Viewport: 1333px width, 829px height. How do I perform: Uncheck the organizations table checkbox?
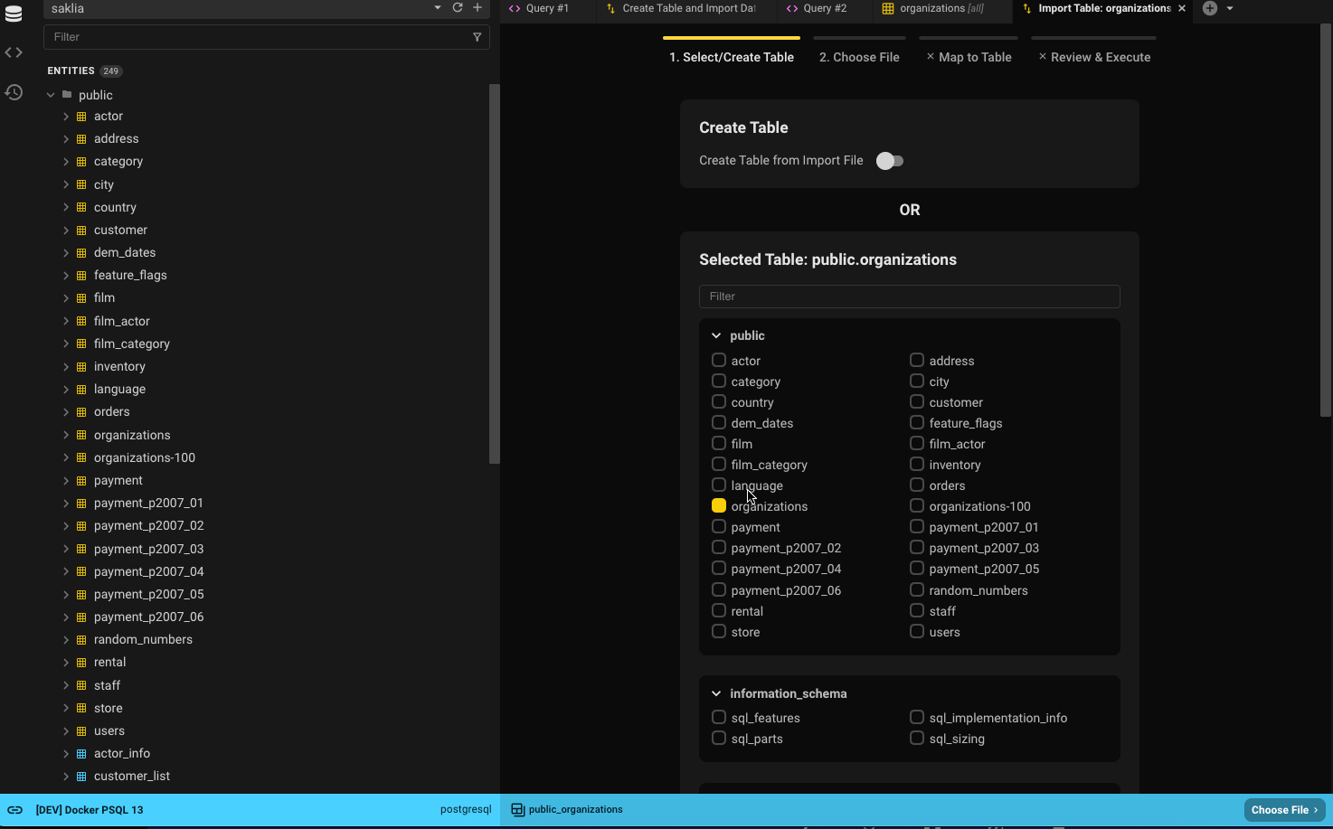coord(719,505)
